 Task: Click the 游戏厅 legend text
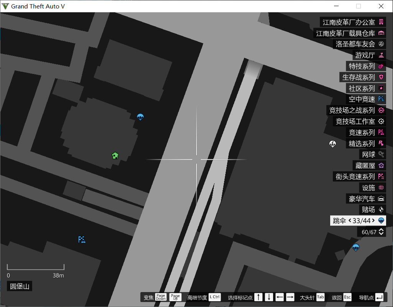(365, 55)
